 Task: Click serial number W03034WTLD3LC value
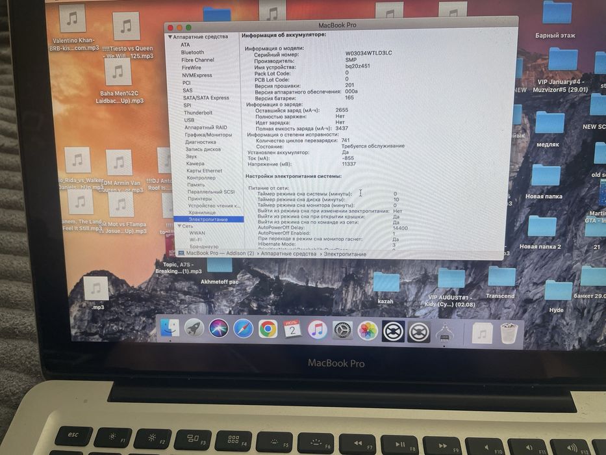368,53
